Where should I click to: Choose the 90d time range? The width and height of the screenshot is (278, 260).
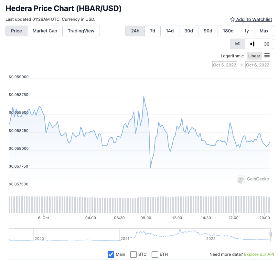pyautogui.click(x=208, y=31)
